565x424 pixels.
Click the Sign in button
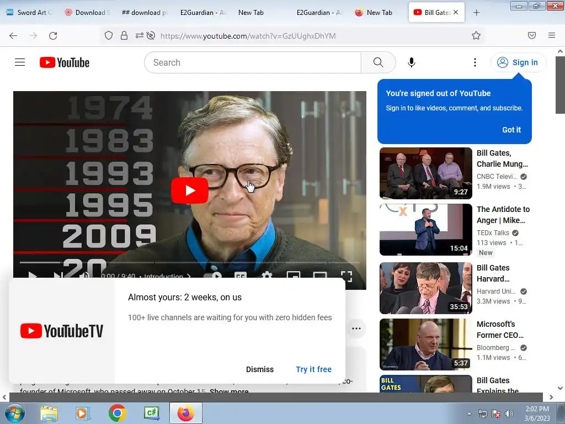[518, 62]
